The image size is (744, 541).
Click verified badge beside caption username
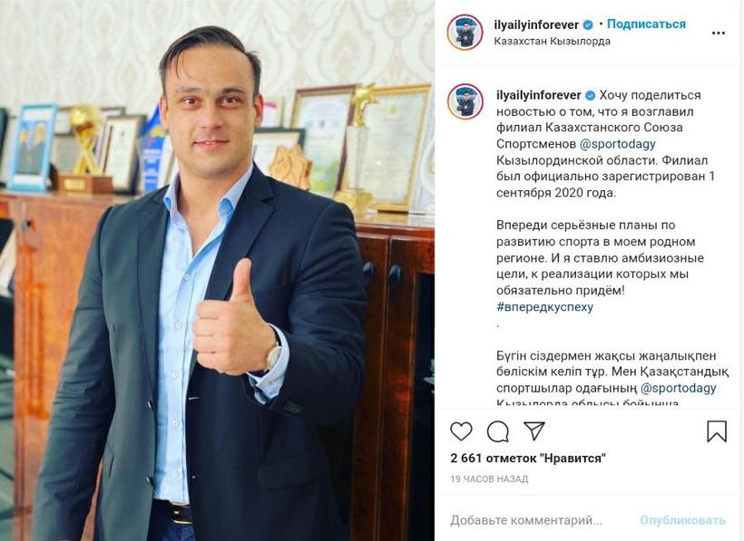pos(591,95)
